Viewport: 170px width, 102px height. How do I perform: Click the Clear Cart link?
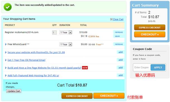(x=118, y=19)
